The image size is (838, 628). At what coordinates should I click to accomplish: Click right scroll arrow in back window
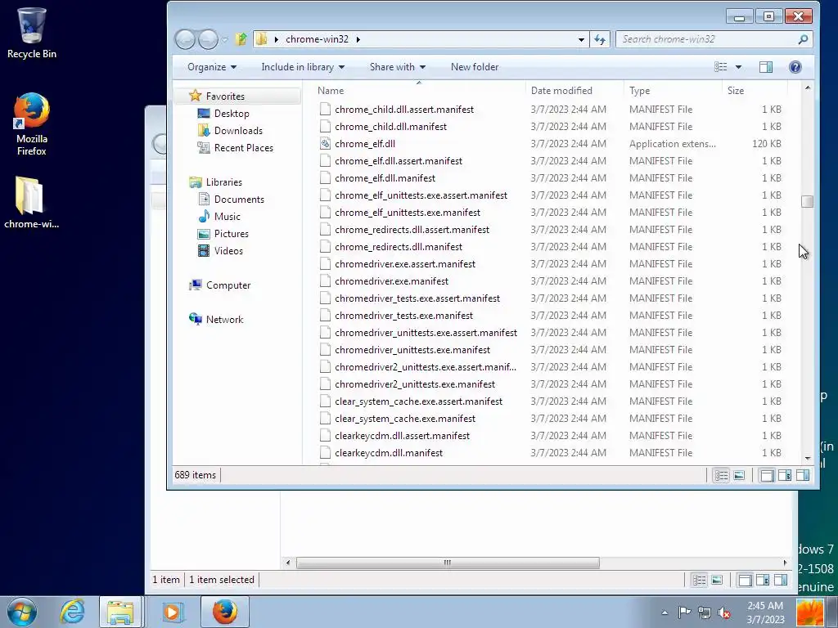[x=785, y=563]
